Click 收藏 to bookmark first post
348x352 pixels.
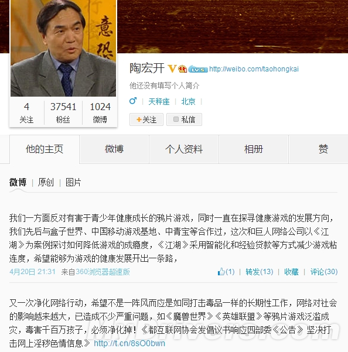click(291, 272)
